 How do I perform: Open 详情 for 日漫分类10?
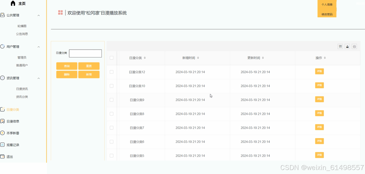click(x=319, y=85)
